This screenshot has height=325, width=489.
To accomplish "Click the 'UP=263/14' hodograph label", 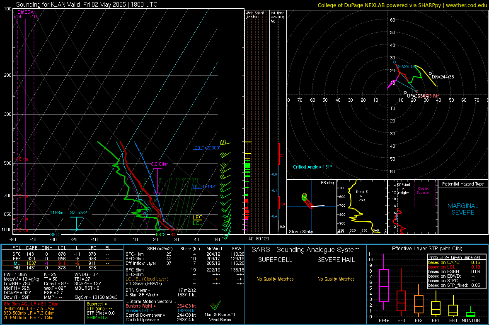I will coord(418,96).
